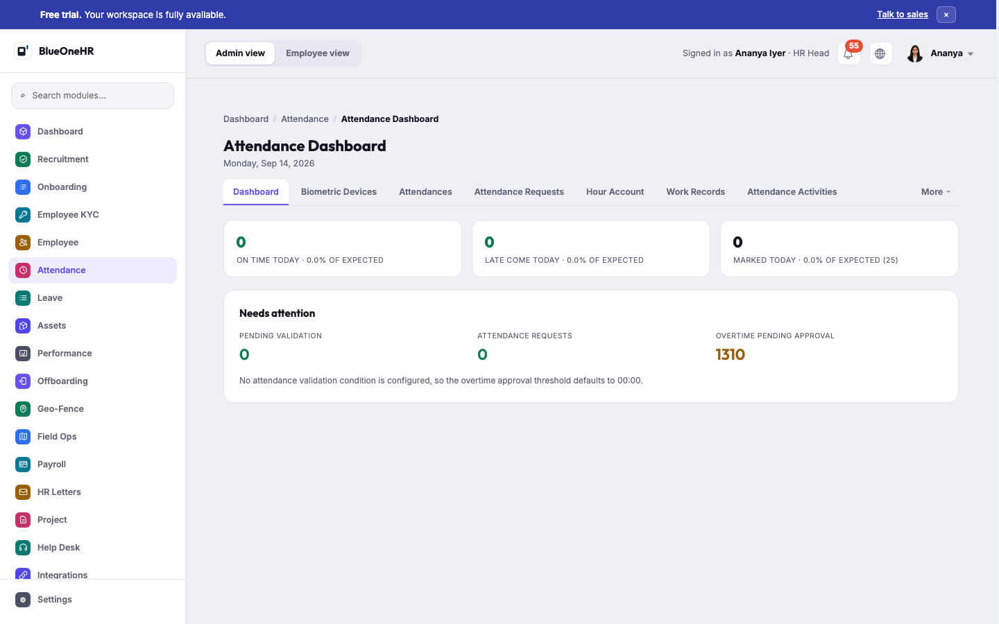Click the BlueOneHR logo icon

(x=23, y=51)
